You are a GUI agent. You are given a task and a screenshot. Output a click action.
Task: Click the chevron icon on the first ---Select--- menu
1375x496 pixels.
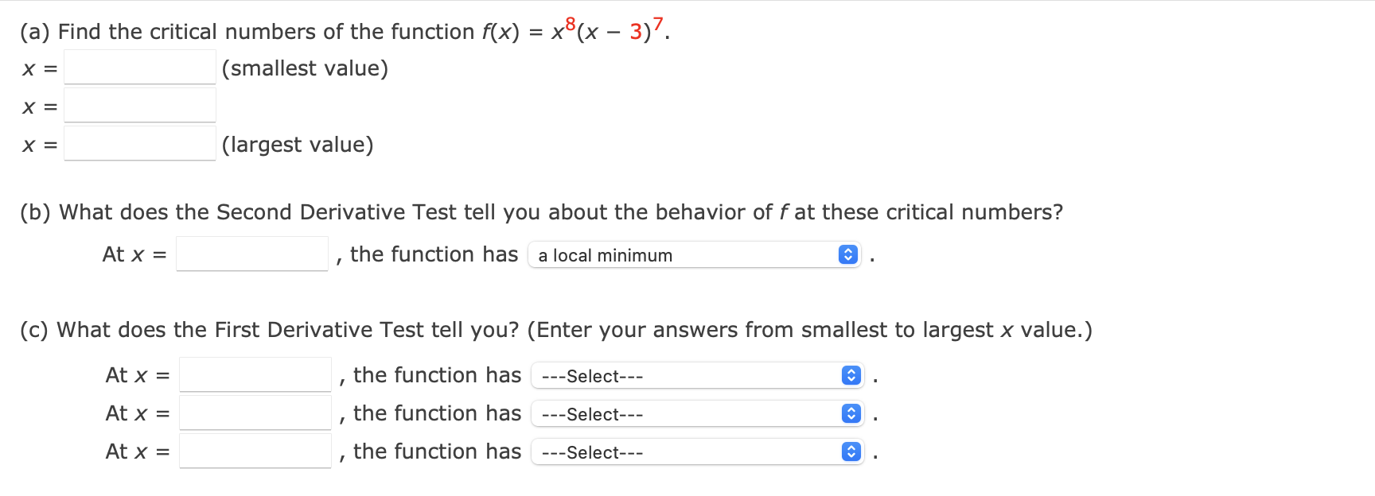[851, 375]
